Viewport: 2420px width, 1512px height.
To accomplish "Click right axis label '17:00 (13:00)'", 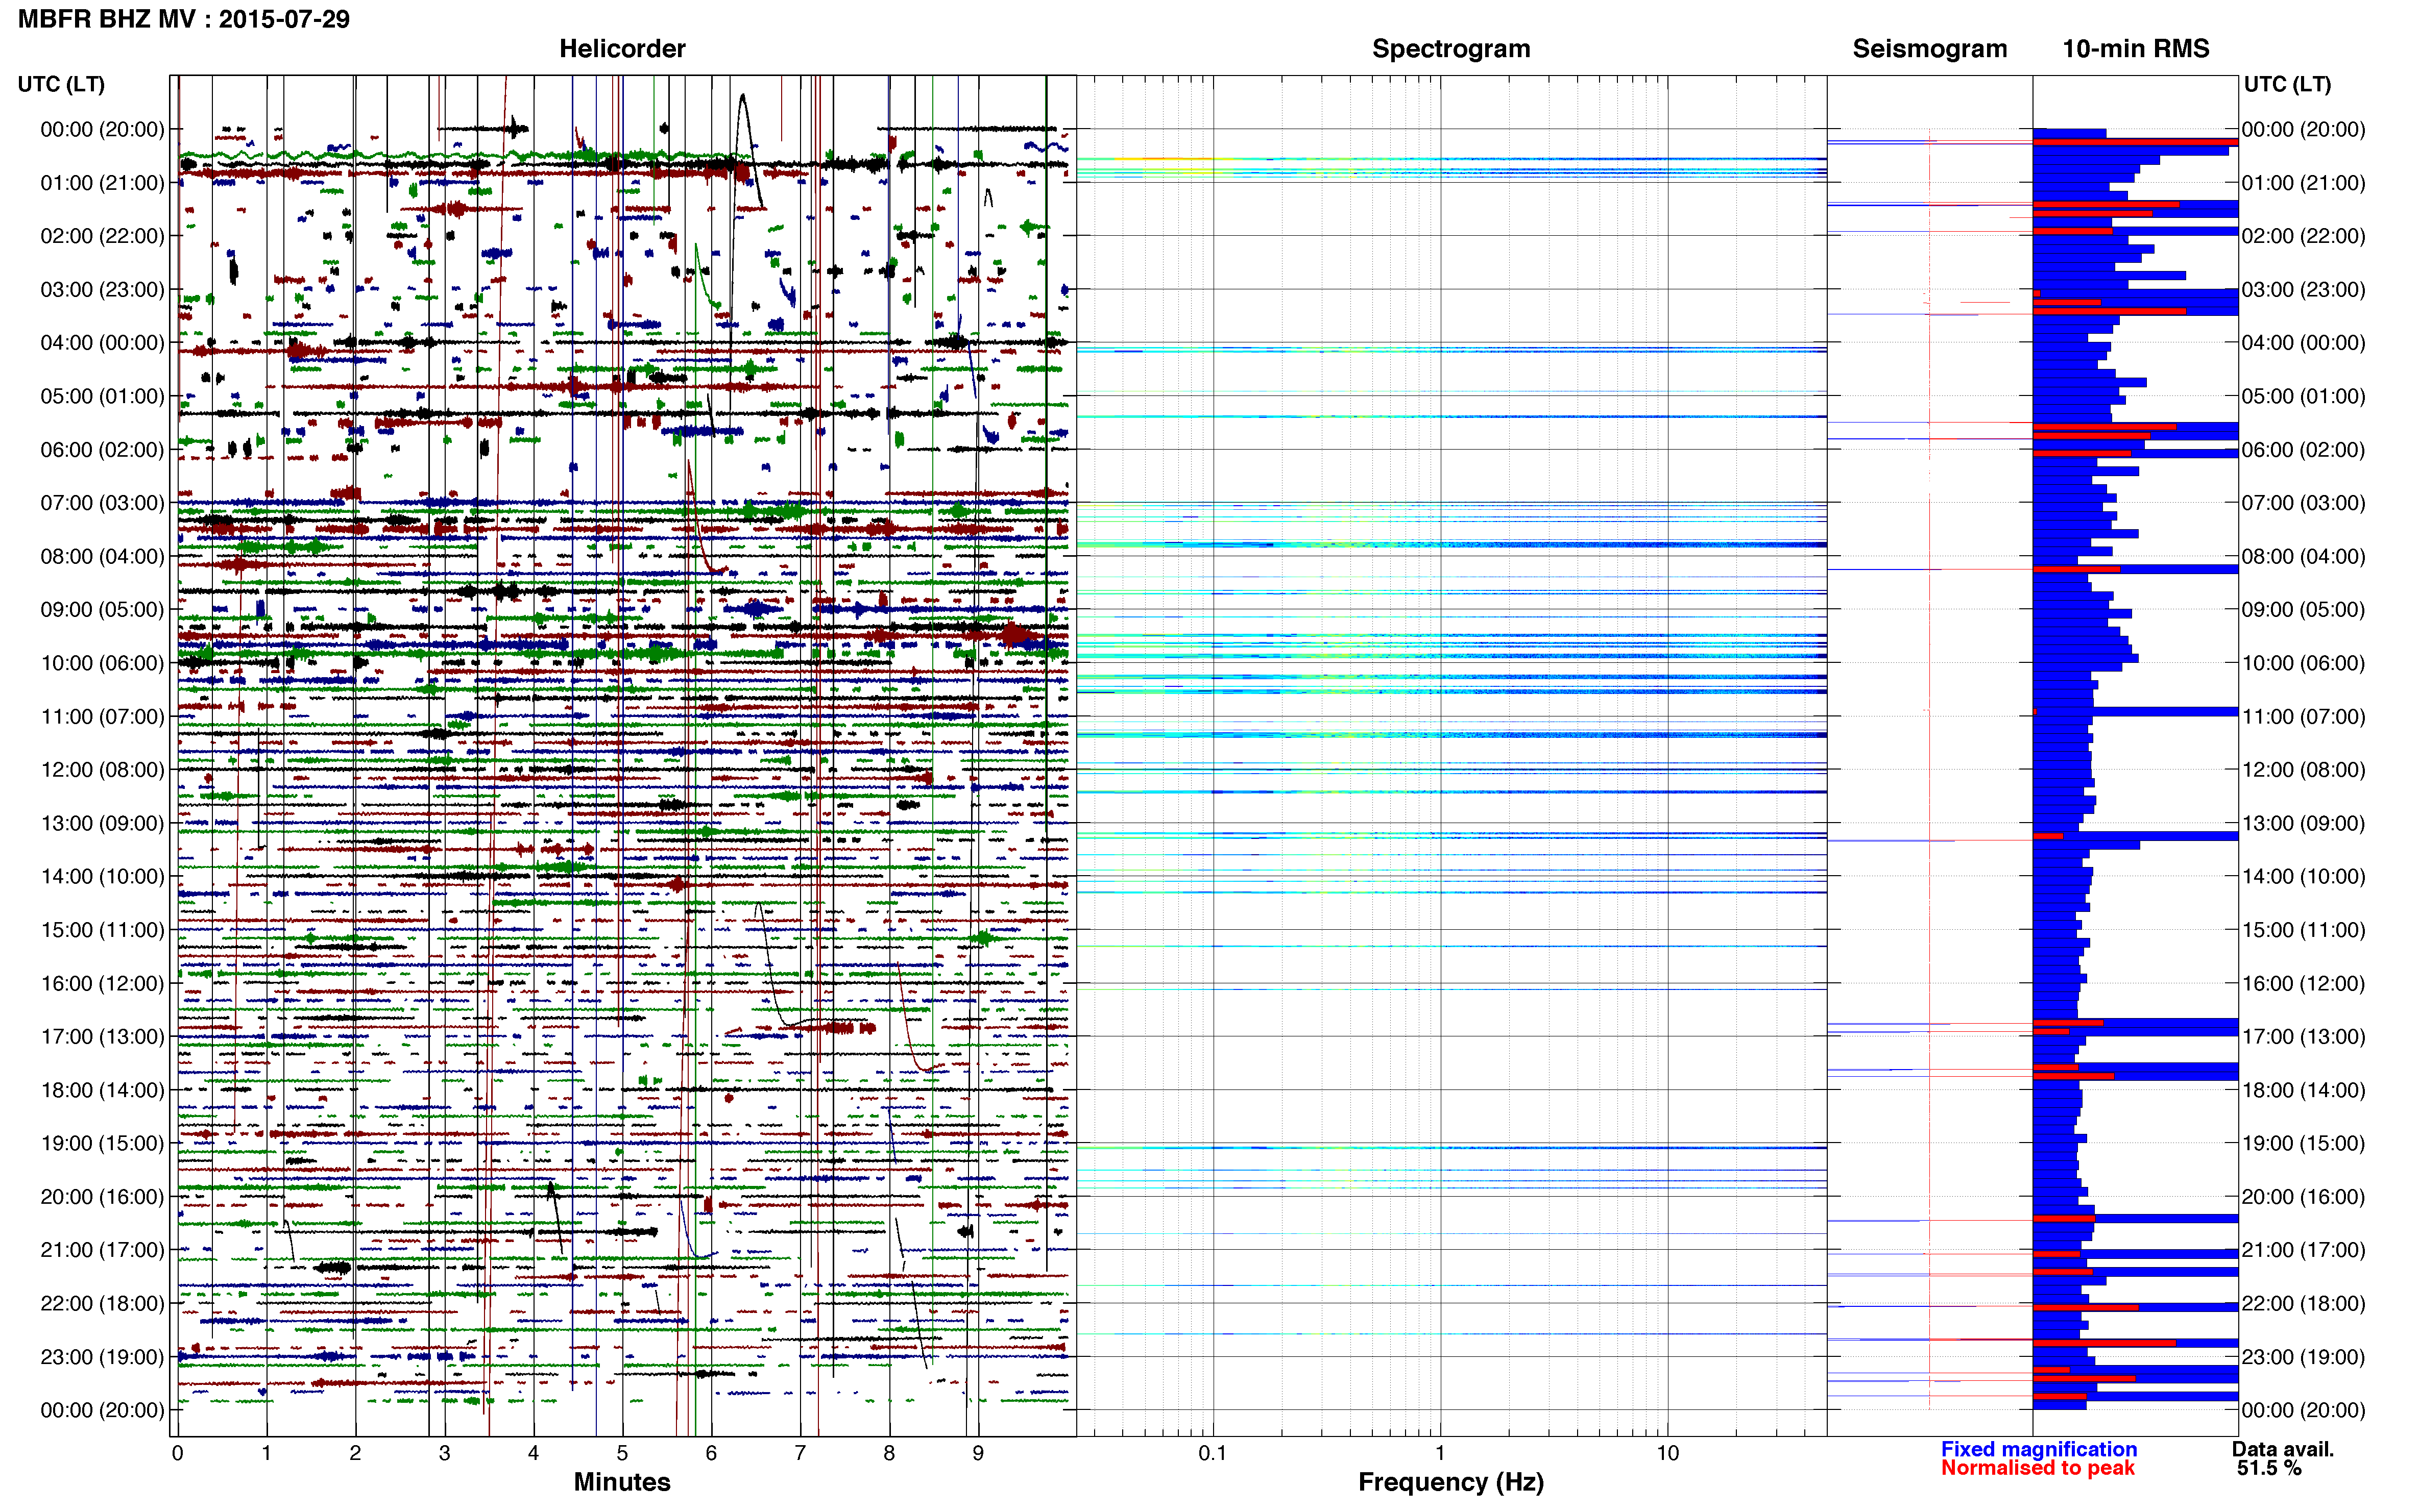I will click(2303, 1036).
